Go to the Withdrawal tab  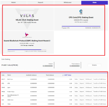pos(68,2)
